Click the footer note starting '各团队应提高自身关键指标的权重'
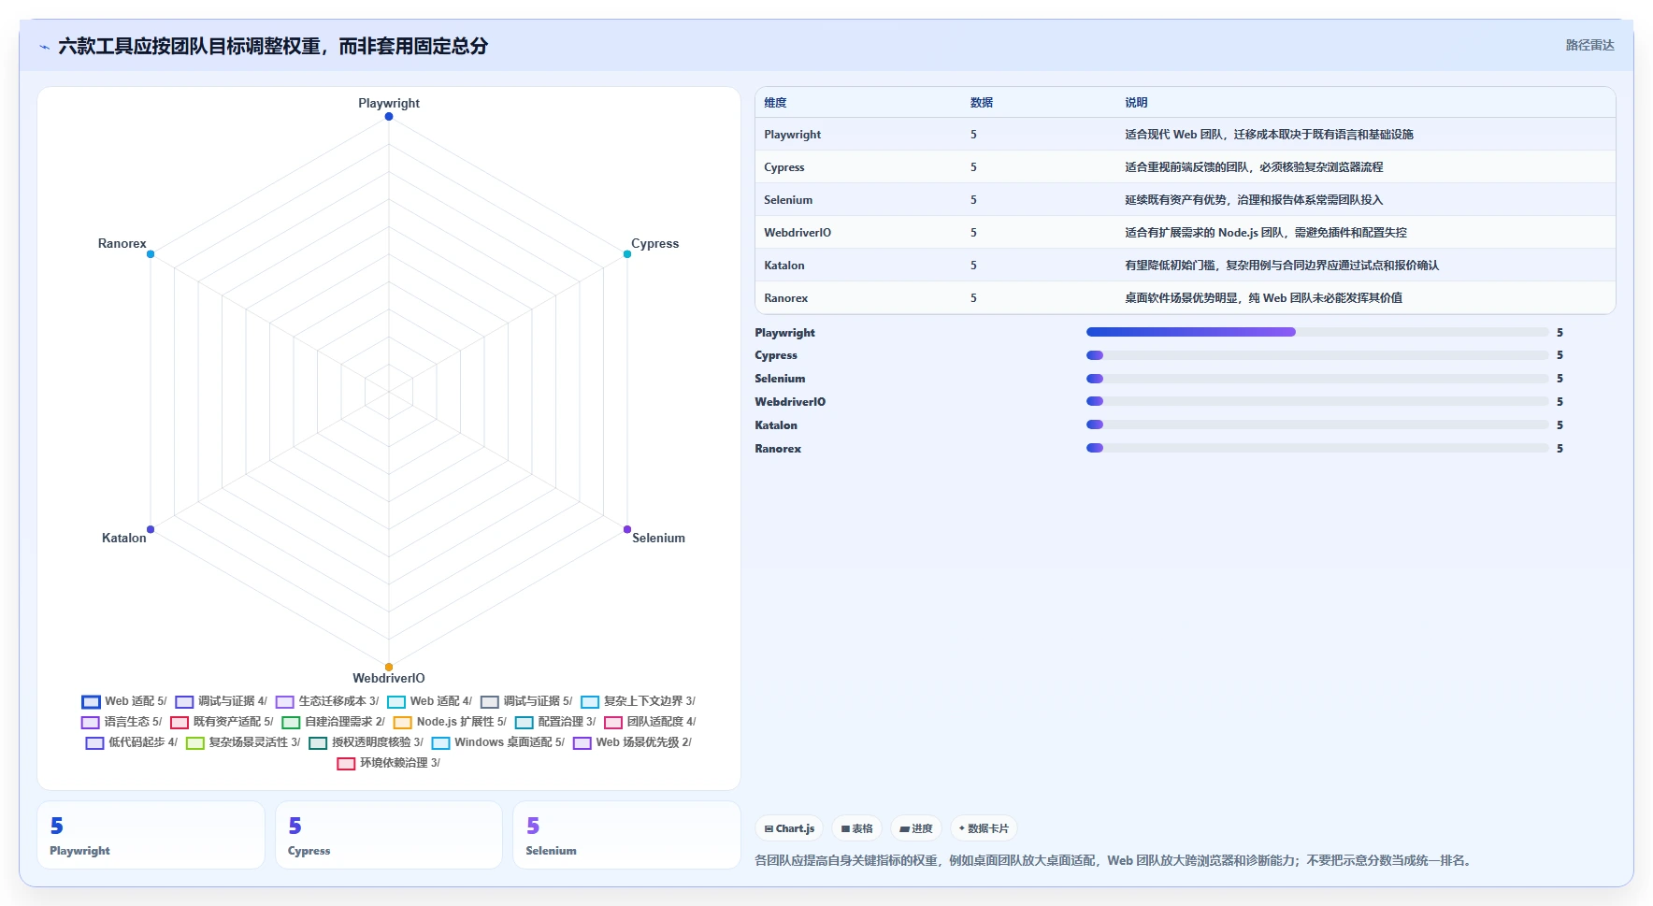 (x=1115, y=860)
